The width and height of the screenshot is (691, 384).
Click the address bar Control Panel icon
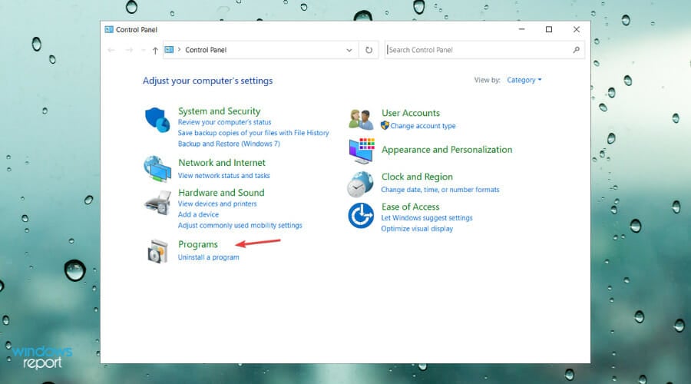169,50
